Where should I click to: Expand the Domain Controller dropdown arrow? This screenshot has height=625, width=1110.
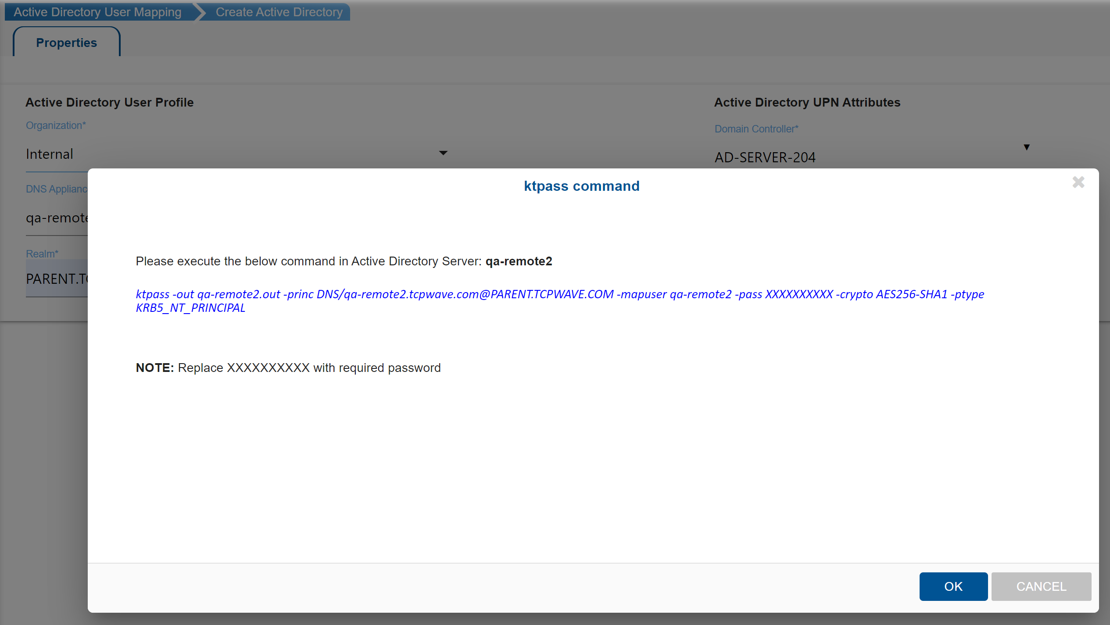click(1027, 147)
